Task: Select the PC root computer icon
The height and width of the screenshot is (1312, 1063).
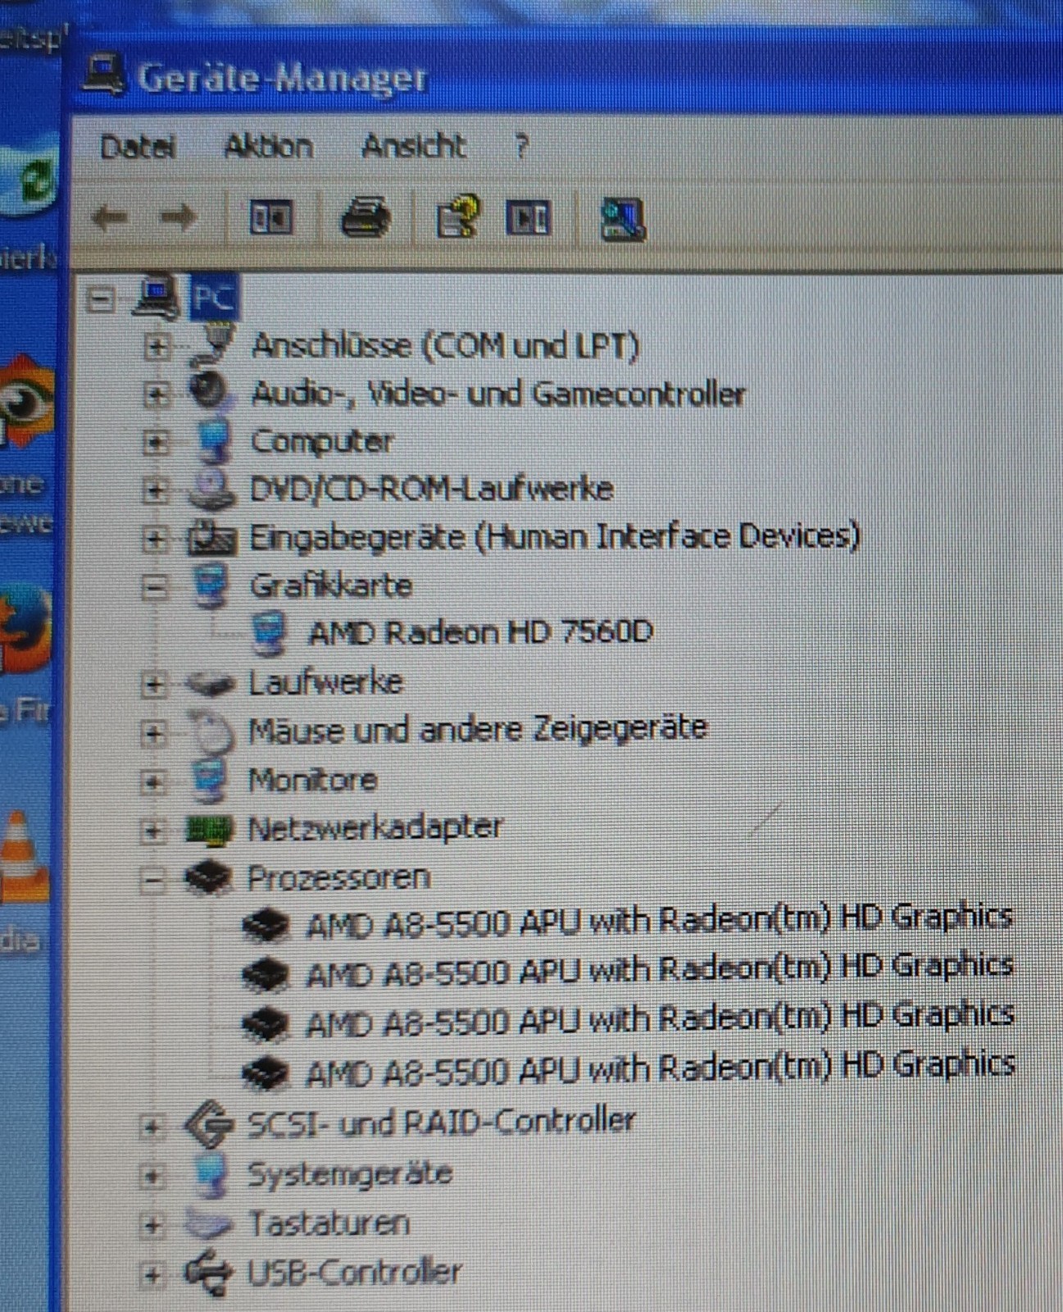Action: coord(157,297)
